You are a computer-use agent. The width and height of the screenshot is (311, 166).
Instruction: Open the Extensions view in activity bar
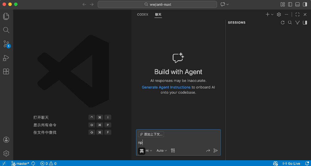pos(6,71)
